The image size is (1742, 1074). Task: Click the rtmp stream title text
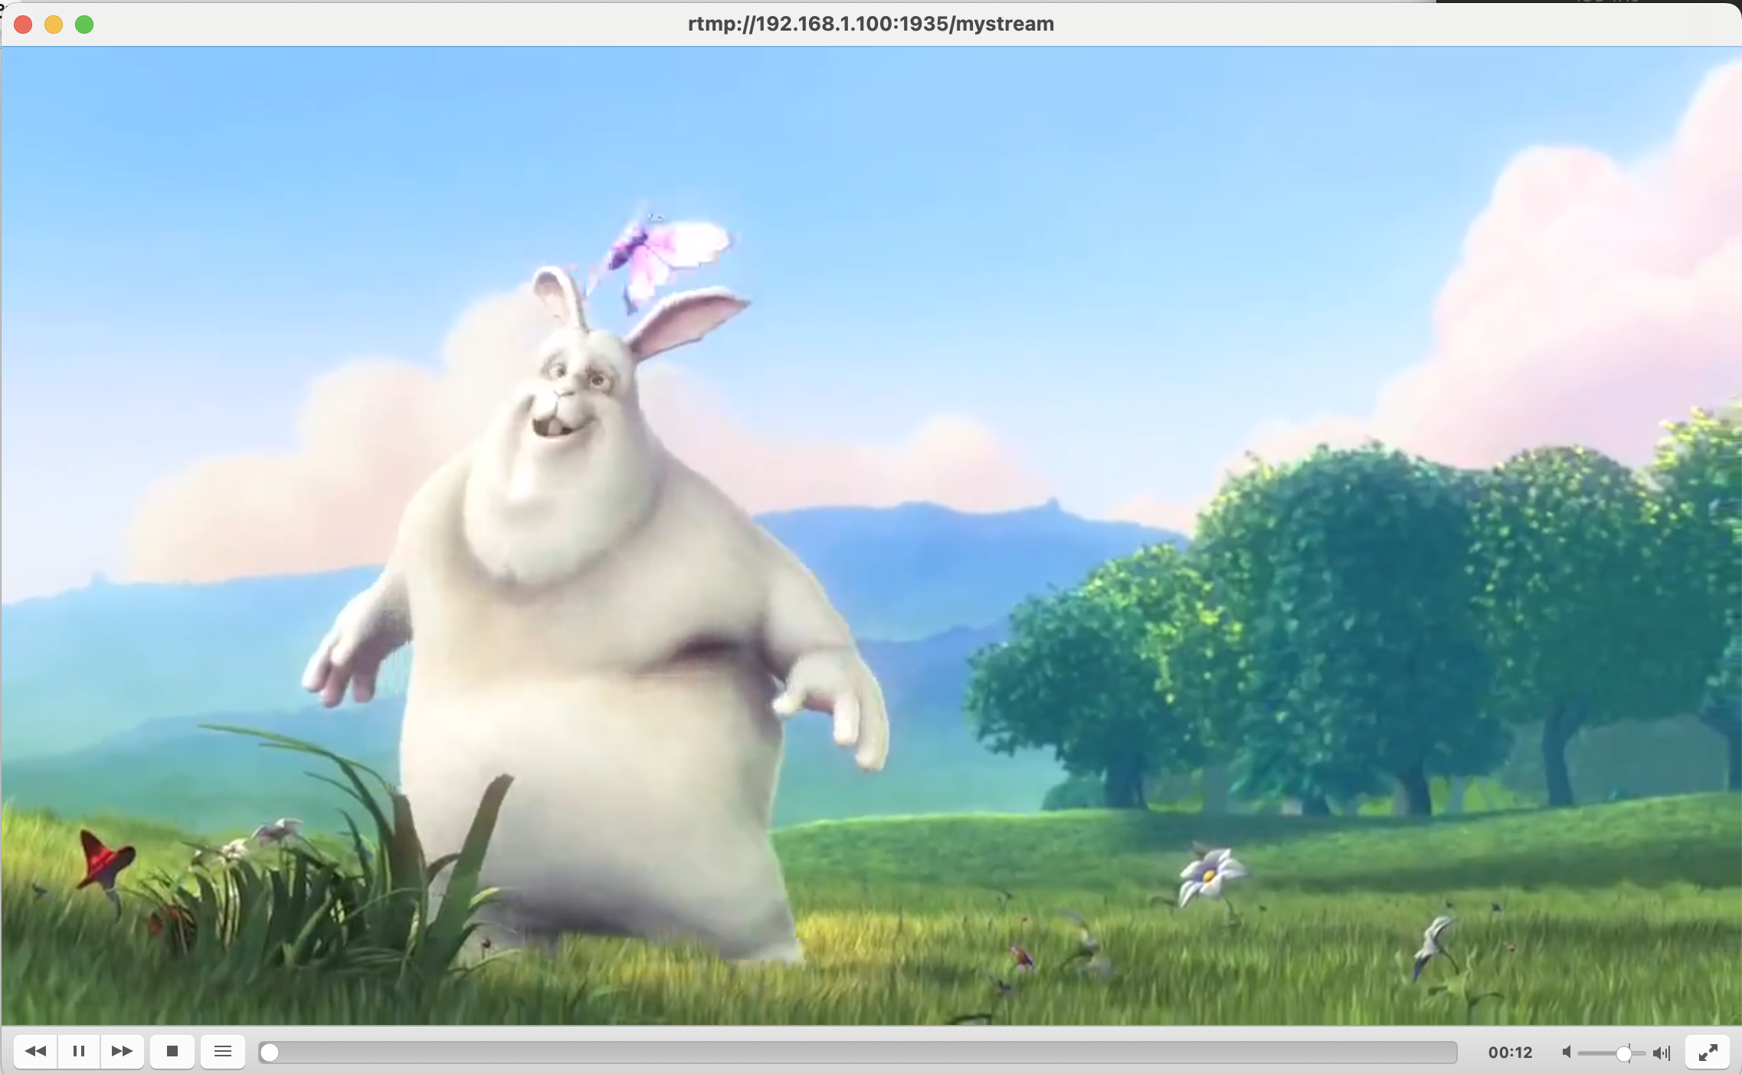pyautogui.click(x=871, y=24)
